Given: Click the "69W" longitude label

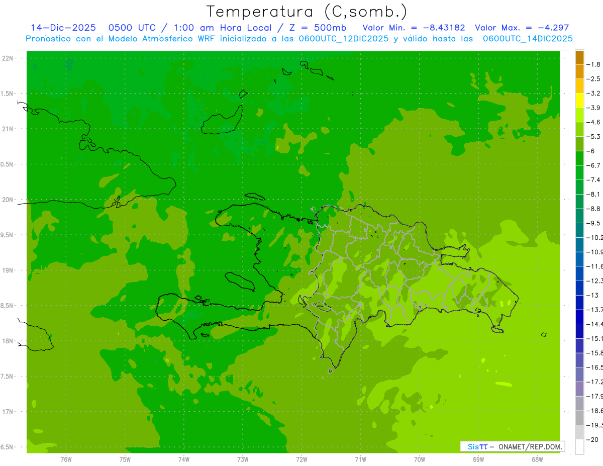Looking at the screenshot, I should (x=478, y=459).
